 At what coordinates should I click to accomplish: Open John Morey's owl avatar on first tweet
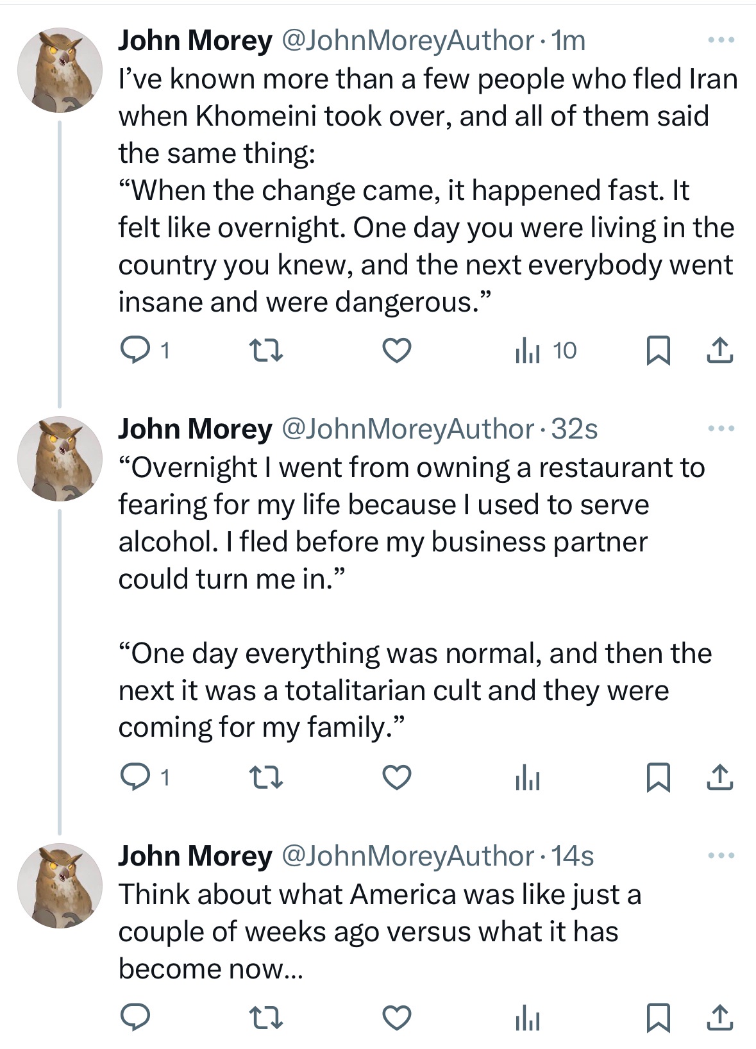click(x=60, y=70)
